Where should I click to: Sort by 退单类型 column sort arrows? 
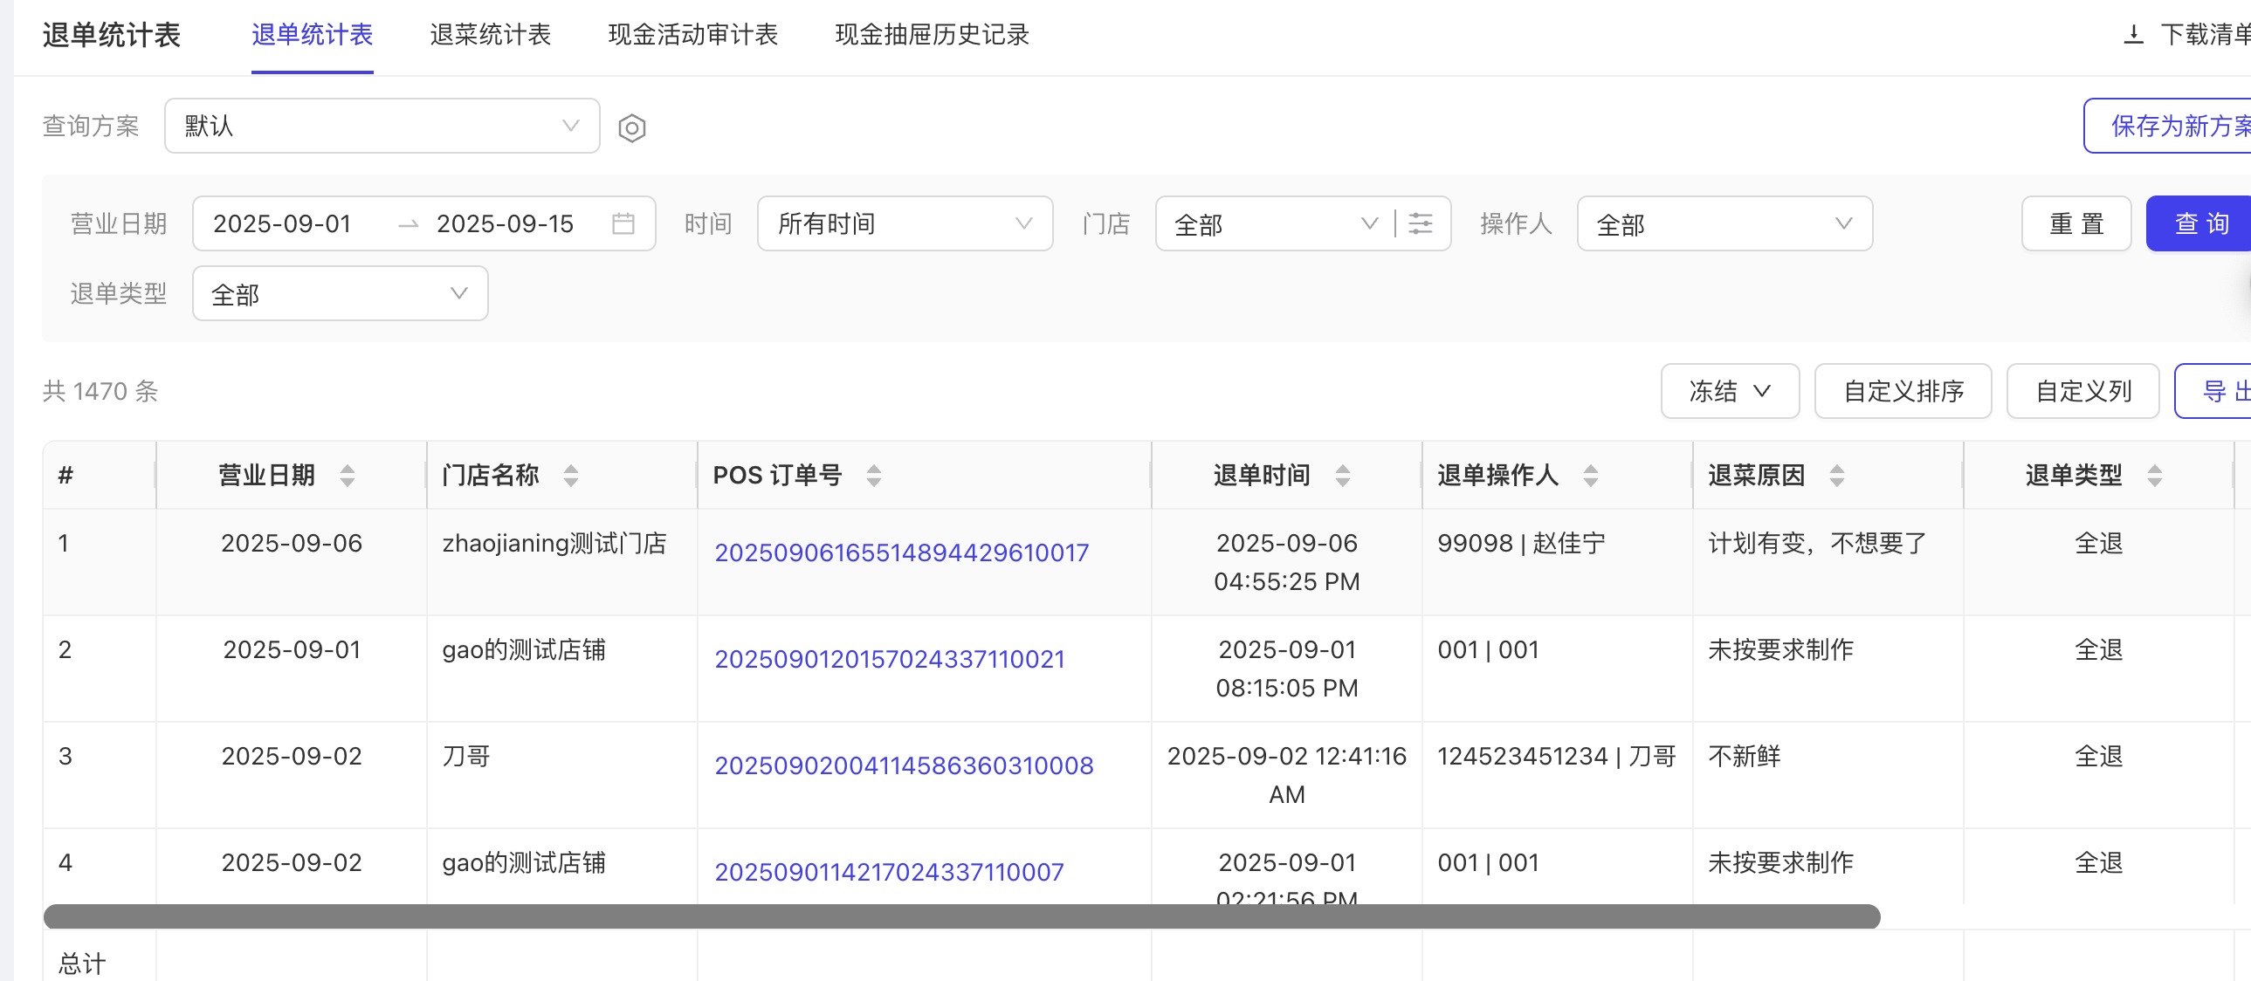(x=2154, y=475)
